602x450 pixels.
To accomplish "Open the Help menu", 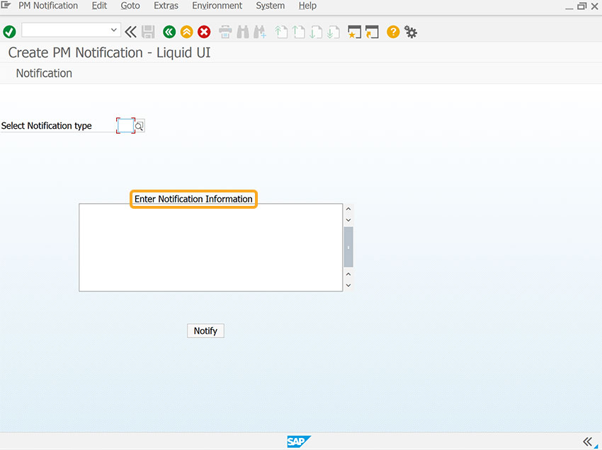I will (307, 6).
